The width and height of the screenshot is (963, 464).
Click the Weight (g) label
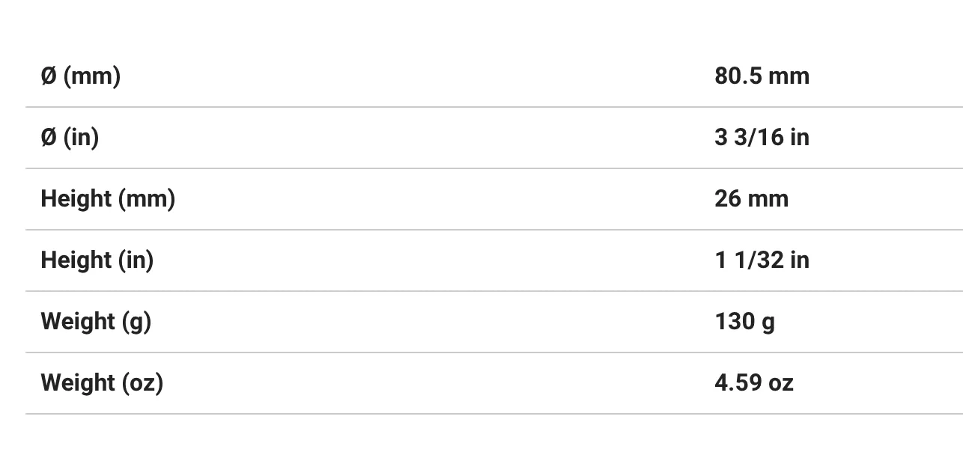pyautogui.click(x=96, y=322)
